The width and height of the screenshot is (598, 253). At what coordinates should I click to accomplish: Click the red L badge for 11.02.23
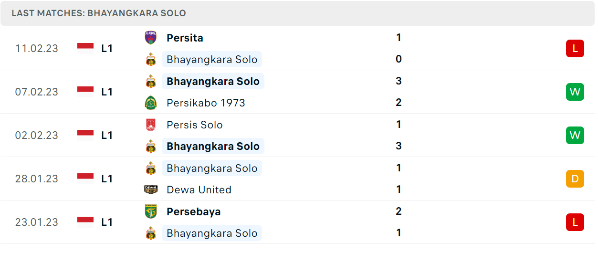pos(575,48)
